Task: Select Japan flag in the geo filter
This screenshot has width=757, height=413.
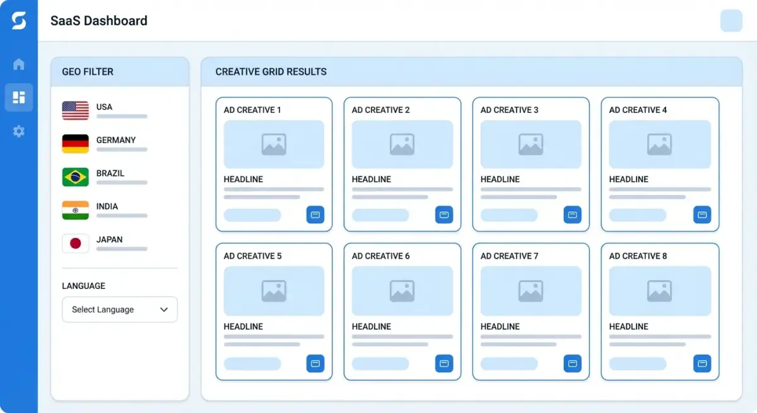Action: (x=76, y=243)
